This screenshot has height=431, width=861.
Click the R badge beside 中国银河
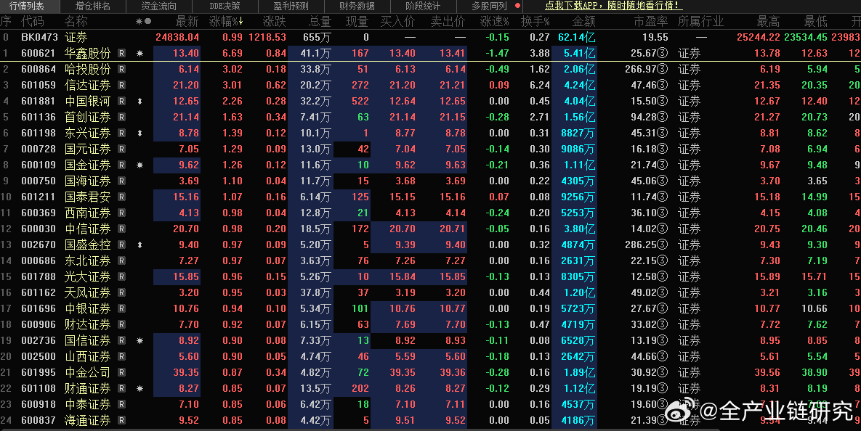tap(121, 101)
